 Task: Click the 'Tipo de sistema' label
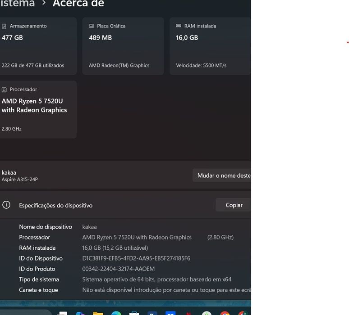[x=39, y=279]
